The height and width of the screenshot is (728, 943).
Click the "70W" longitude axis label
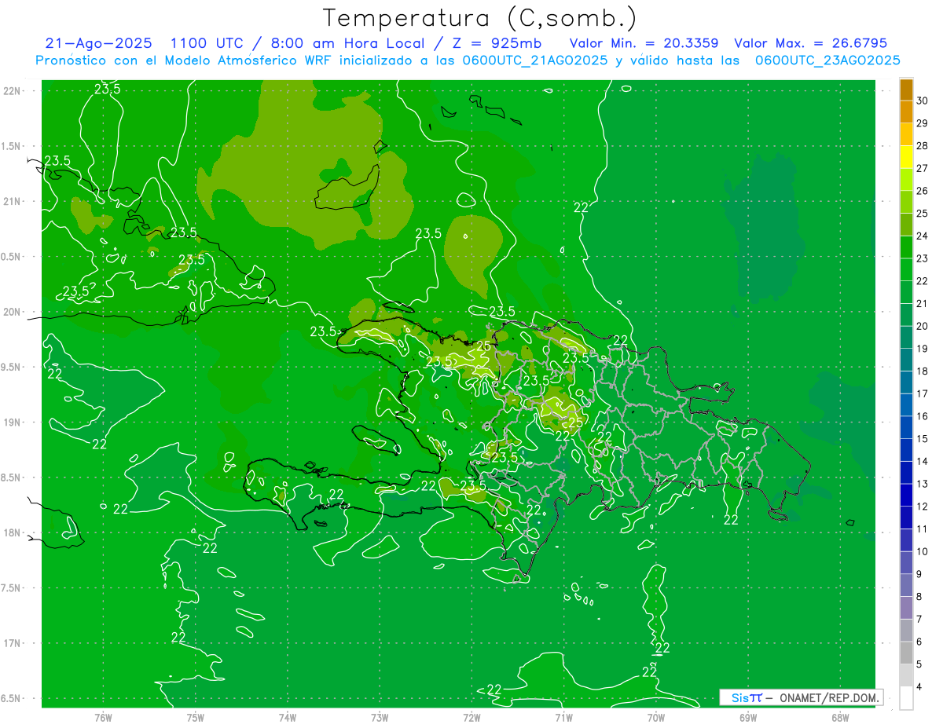[656, 718]
